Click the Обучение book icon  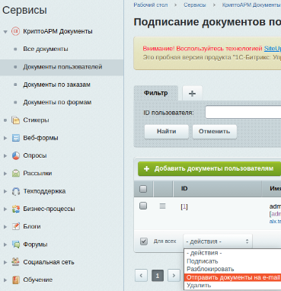click(16, 280)
